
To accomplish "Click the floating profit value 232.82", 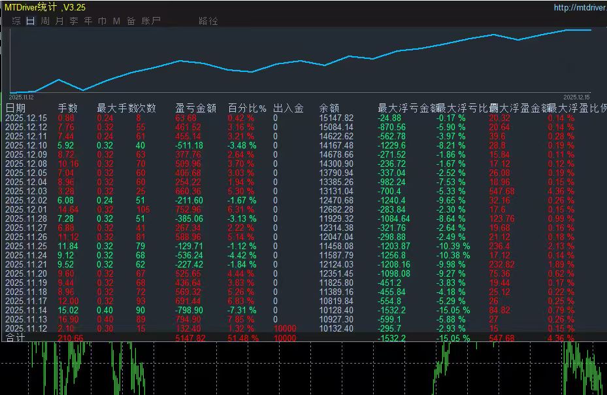I will (502, 264).
